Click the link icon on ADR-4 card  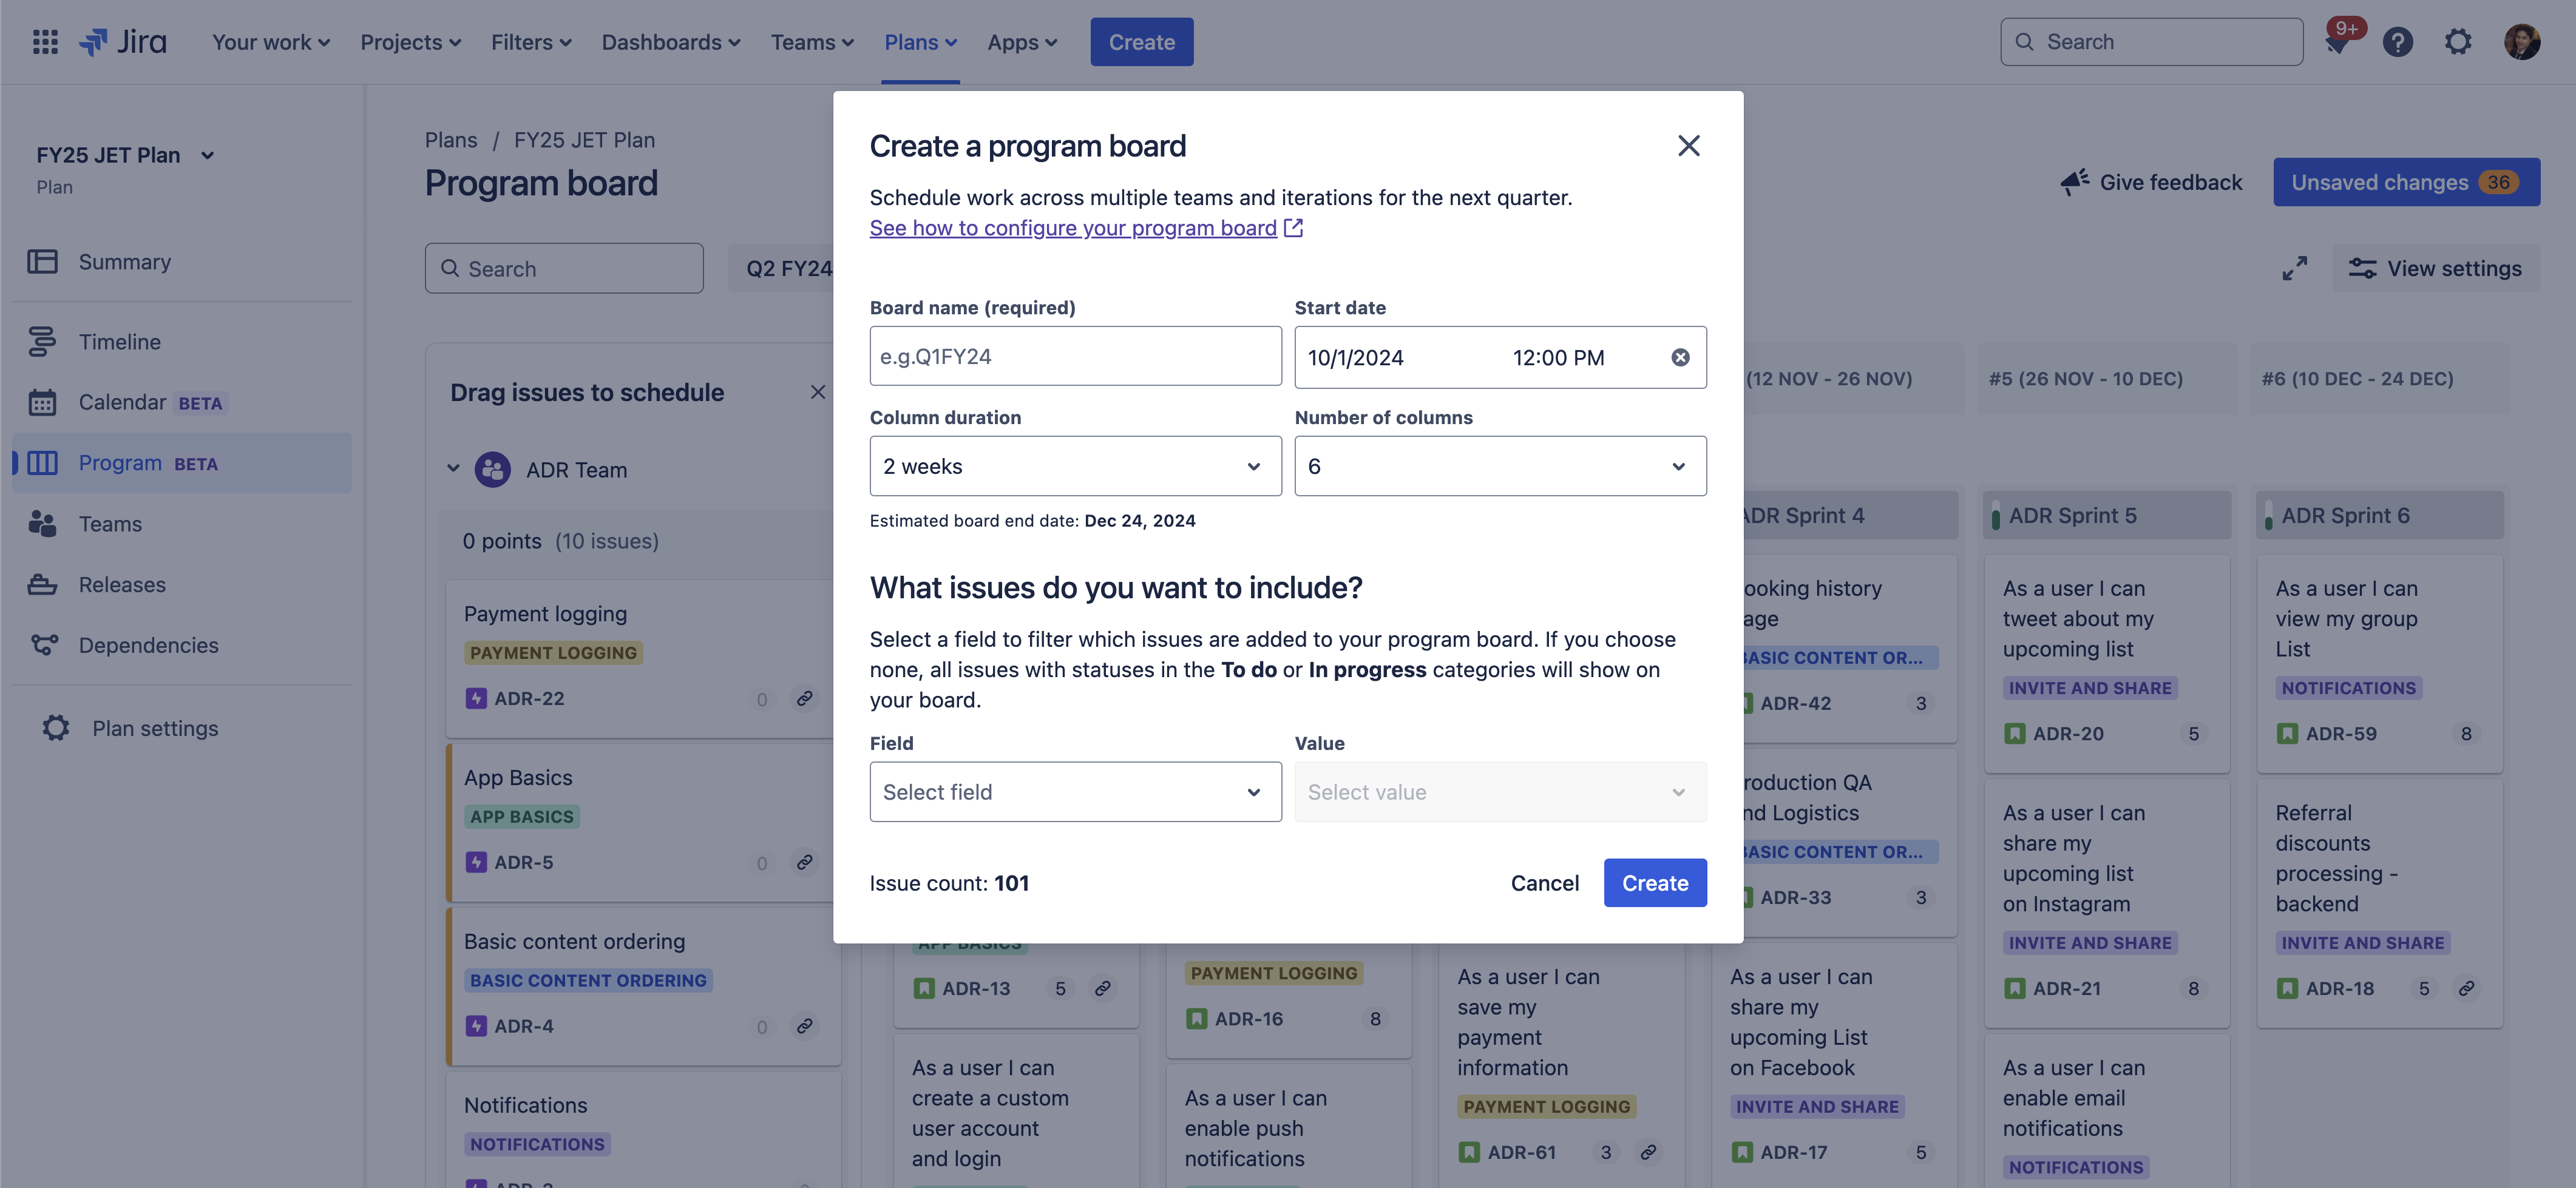click(x=804, y=1026)
